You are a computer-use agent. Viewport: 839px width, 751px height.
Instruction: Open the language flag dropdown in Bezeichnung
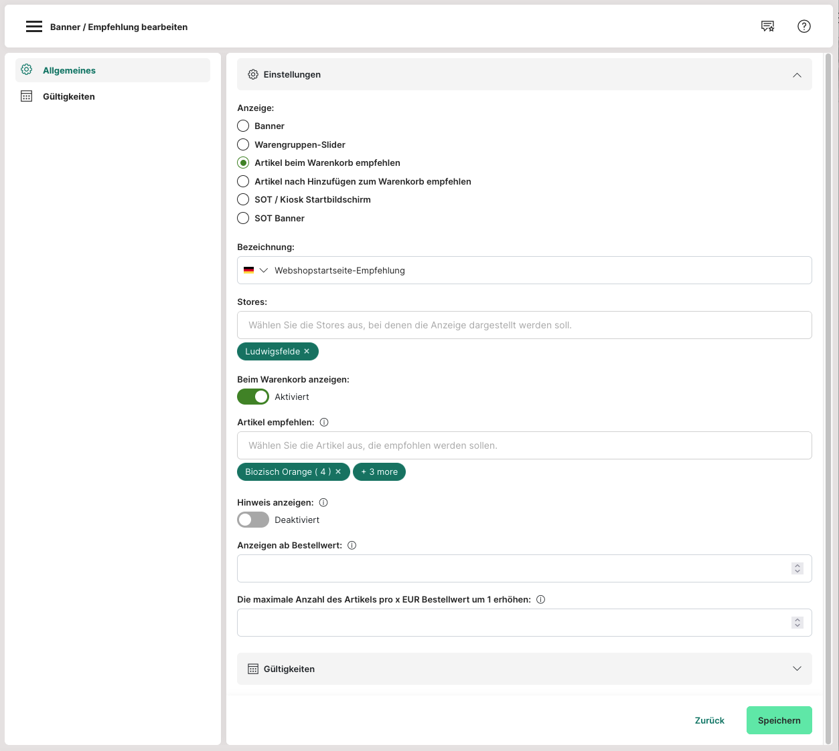[x=256, y=270]
